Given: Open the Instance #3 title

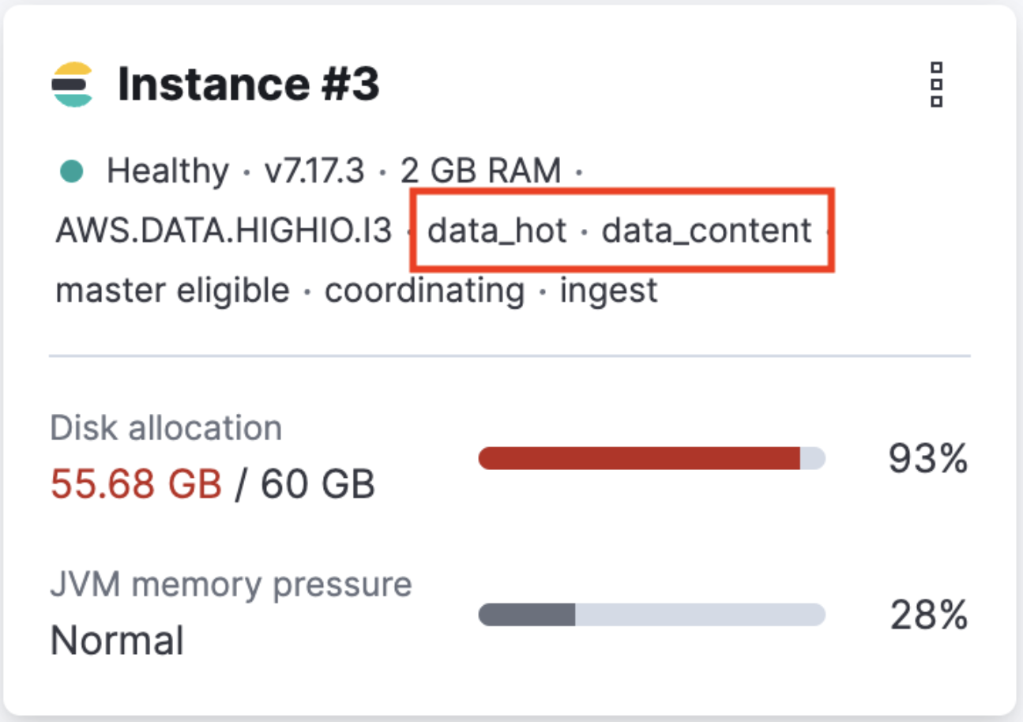Looking at the screenshot, I should (250, 84).
